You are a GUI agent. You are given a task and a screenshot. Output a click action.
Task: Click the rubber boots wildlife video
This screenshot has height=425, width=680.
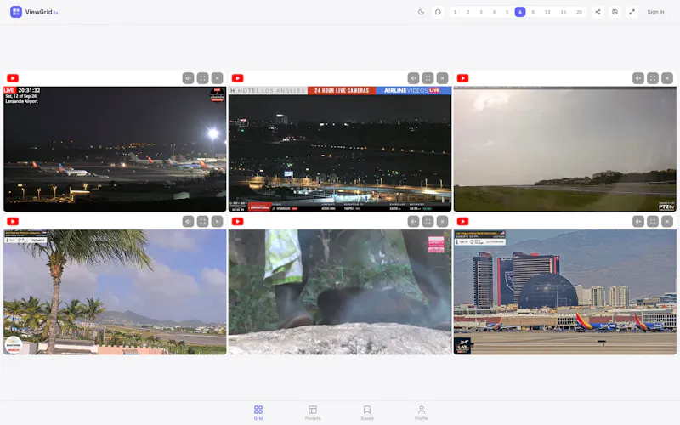(340, 292)
